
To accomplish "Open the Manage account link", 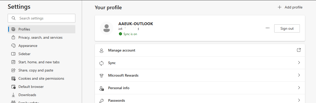I will click(200, 50).
